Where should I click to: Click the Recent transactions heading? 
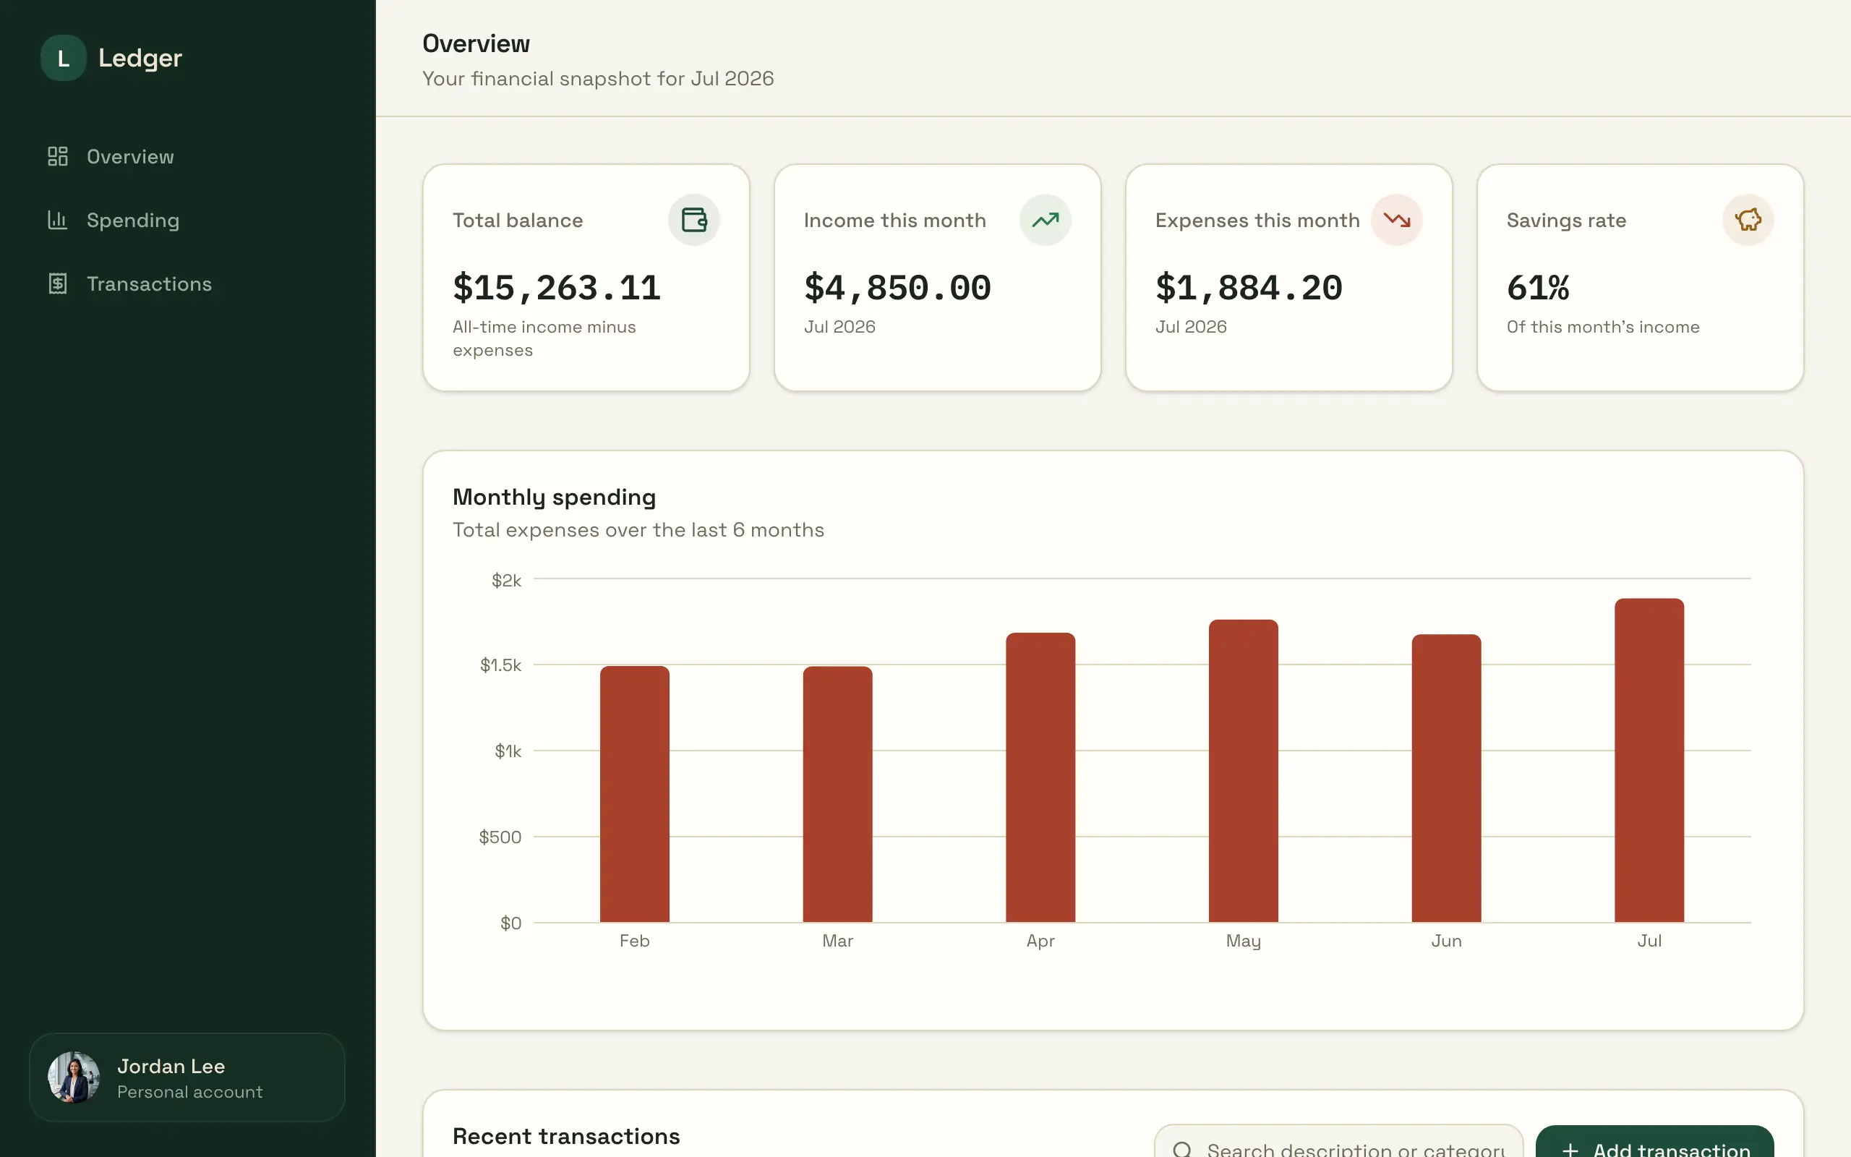566,1136
